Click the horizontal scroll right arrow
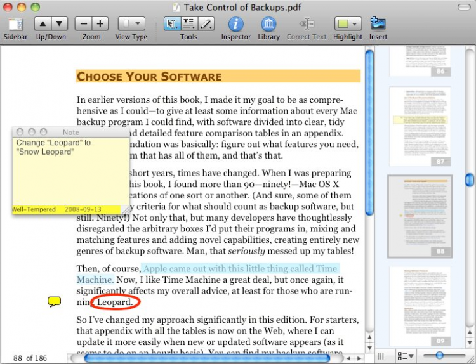The image size is (476, 364). 359,358
